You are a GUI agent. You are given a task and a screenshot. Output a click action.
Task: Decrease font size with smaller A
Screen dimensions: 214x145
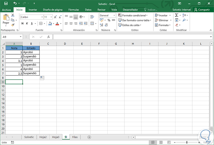point(60,17)
